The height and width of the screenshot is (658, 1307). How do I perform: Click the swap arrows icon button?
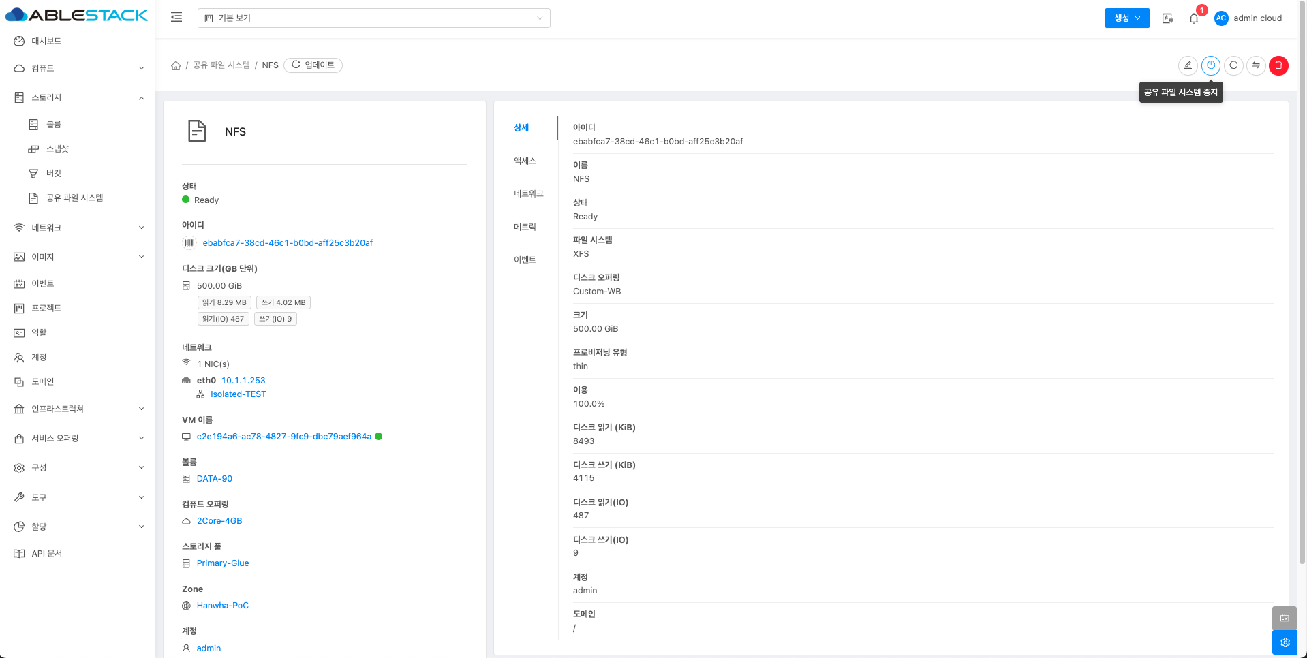tap(1256, 65)
